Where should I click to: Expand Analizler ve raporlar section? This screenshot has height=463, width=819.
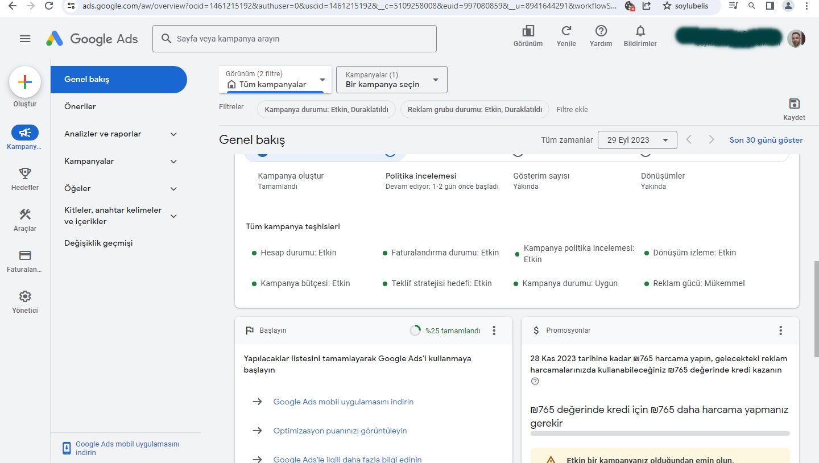click(174, 134)
